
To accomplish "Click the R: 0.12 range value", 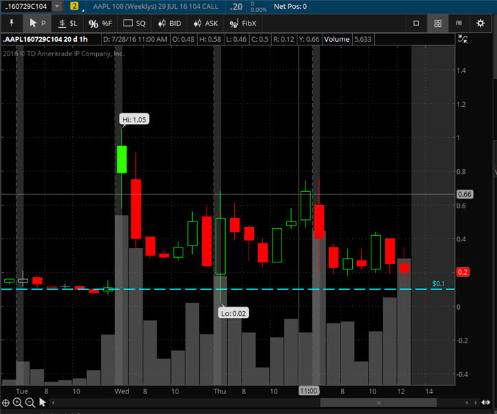I will pyautogui.click(x=284, y=39).
